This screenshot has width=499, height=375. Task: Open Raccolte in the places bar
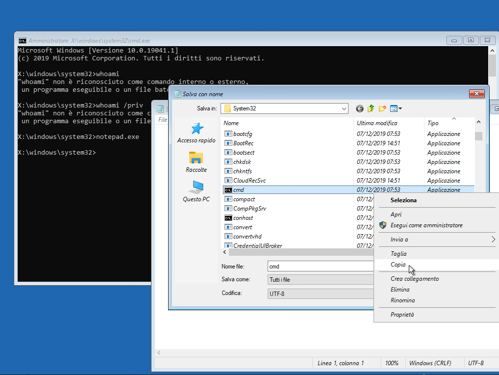196,162
